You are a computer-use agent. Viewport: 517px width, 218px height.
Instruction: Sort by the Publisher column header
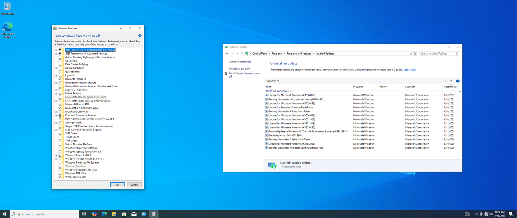(423, 86)
